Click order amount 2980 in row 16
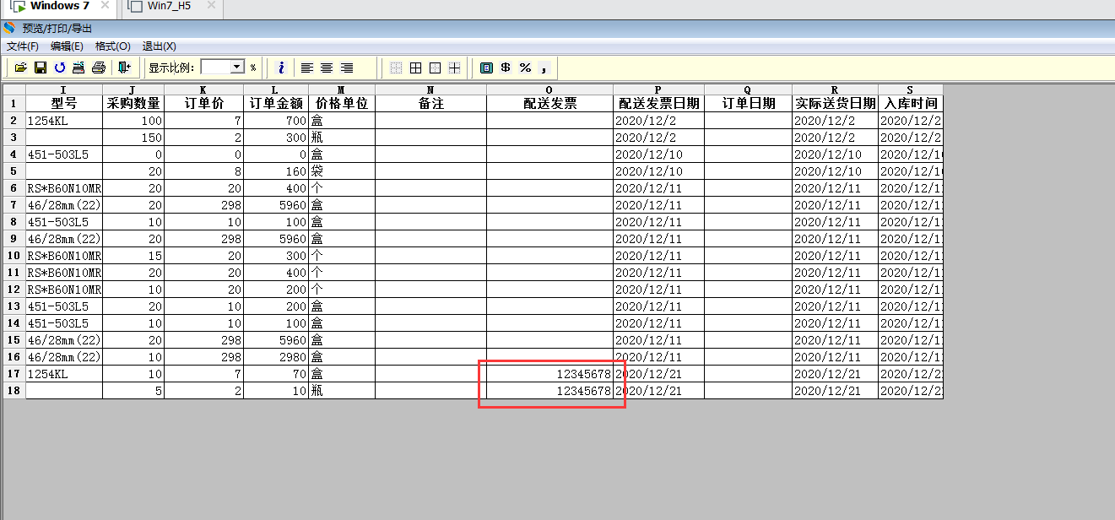Screen dimensions: 1115x520 pyautogui.click(x=275, y=357)
